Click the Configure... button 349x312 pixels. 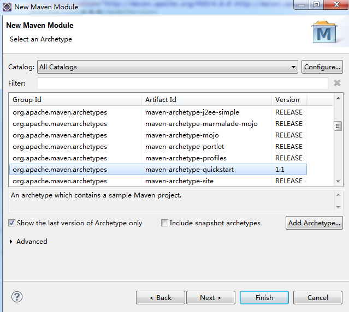[322, 67]
